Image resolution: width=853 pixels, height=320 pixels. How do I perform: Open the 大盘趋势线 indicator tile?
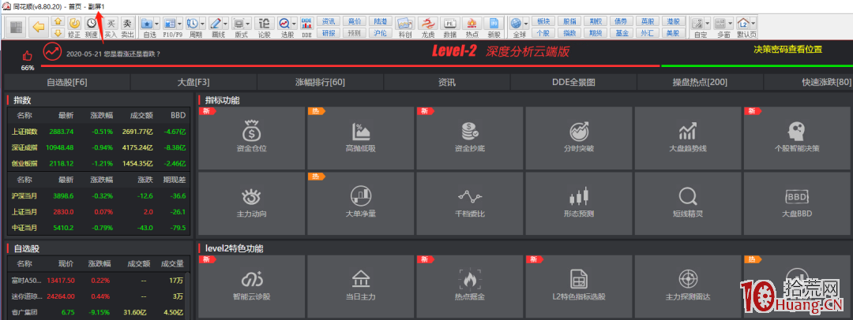pyautogui.click(x=688, y=138)
